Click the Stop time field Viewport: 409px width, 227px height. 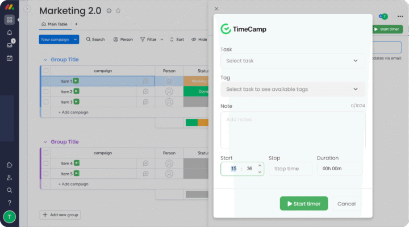click(x=290, y=169)
